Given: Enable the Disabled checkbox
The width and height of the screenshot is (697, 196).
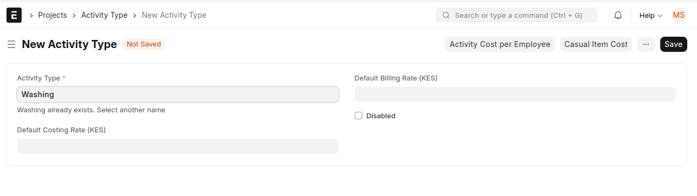Looking at the screenshot, I should coord(359,116).
